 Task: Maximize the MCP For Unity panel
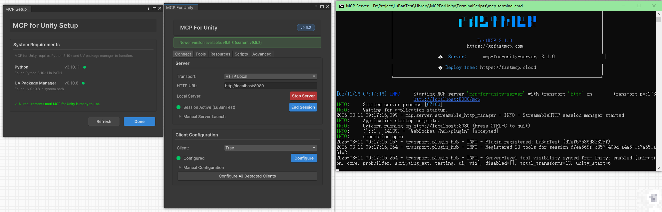(x=322, y=7)
